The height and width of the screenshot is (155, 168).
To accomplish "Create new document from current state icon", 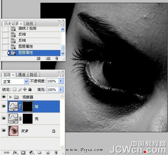I will pyautogui.click(x=38, y=58).
